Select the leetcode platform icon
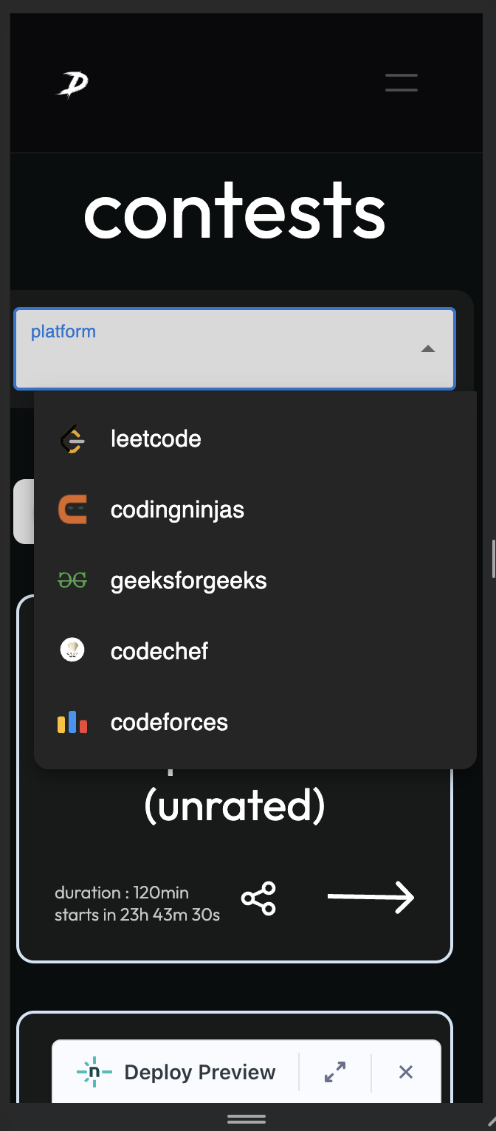 click(72, 439)
